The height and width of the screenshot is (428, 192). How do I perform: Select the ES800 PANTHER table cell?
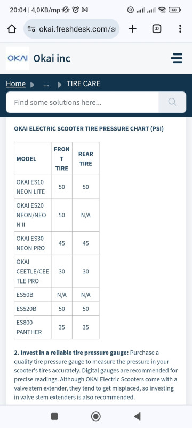tap(33, 327)
